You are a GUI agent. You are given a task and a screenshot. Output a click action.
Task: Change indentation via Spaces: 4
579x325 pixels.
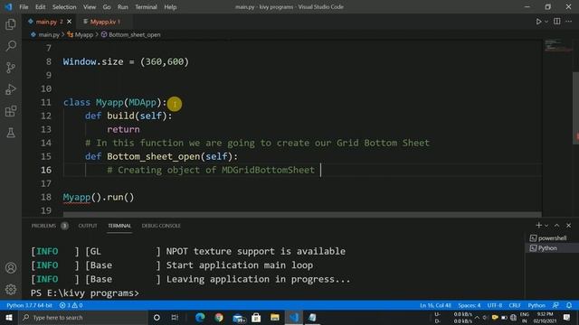point(470,305)
